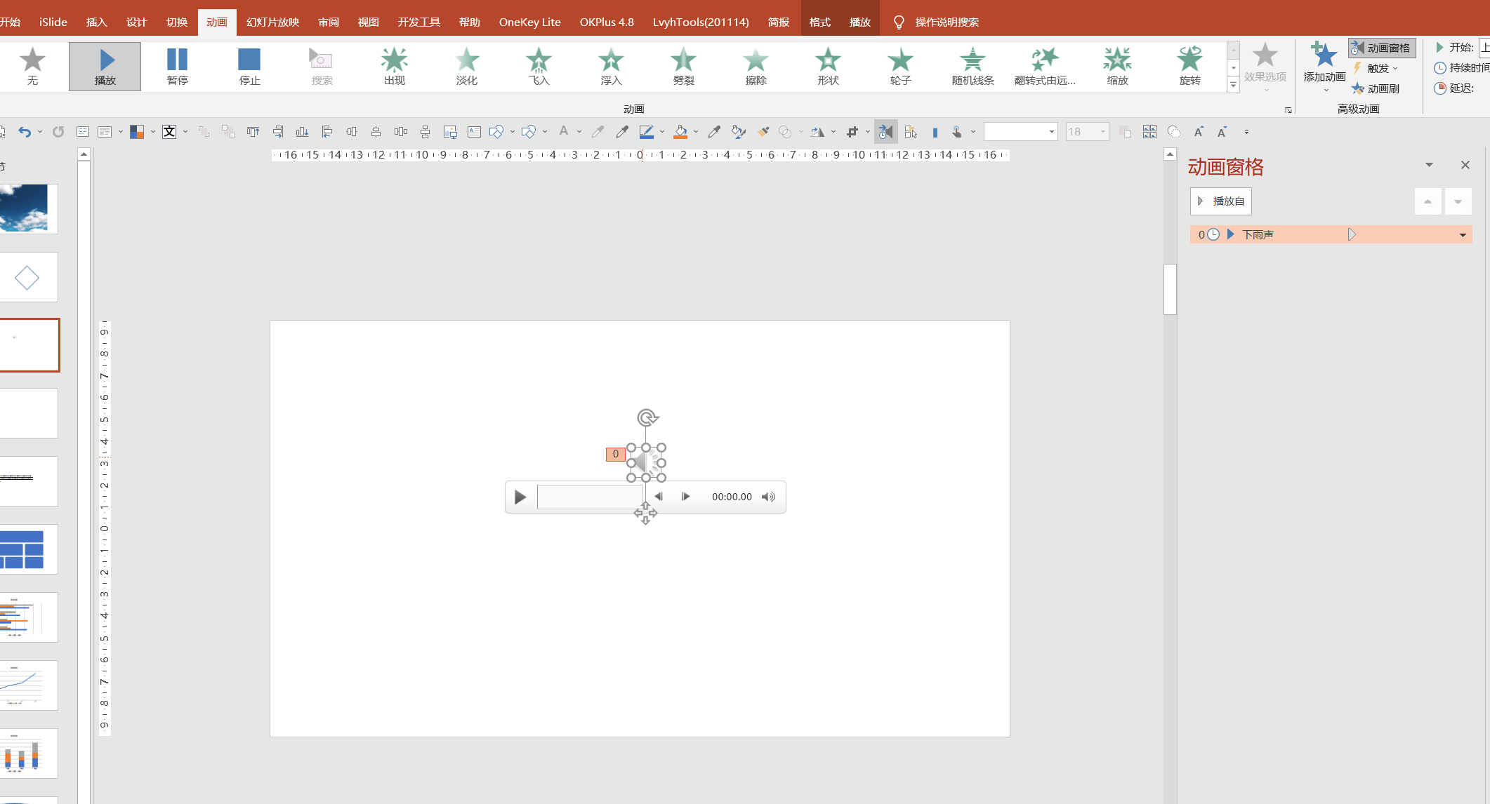1490x804 pixels.
Task: Open the iSlide tab
Action: (x=53, y=22)
